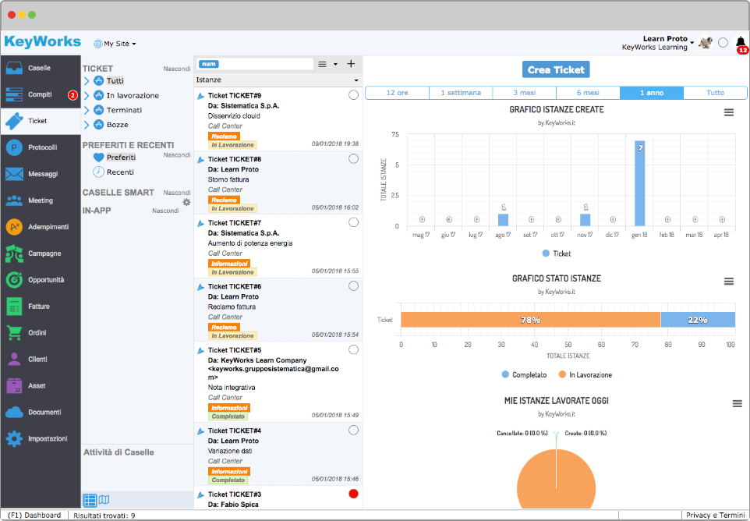Click the notifications bell icon
Image resolution: width=750 pixels, height=521 pixels.
(741, 42)
